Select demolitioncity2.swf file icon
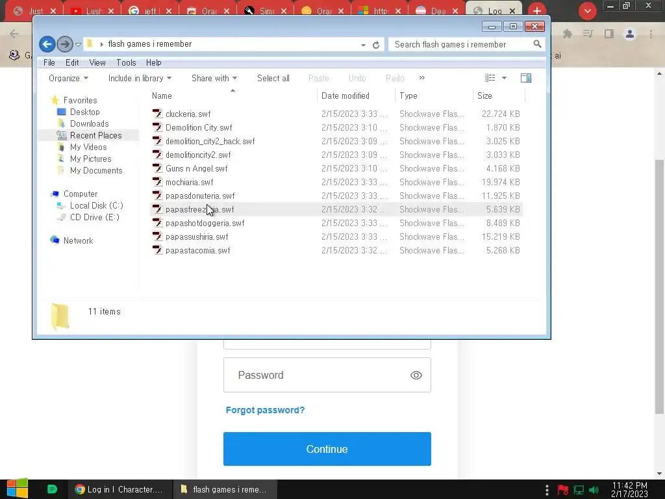 coord(157,155)
